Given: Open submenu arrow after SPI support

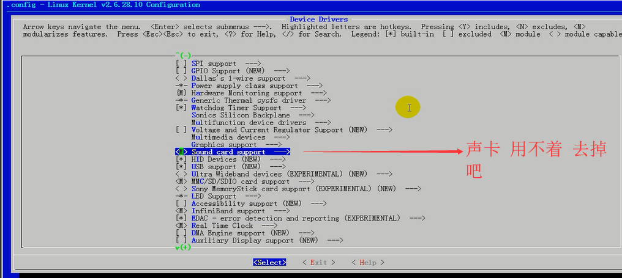Looking at the screenshot, I should pyautogui.click(x=253, y=64).
